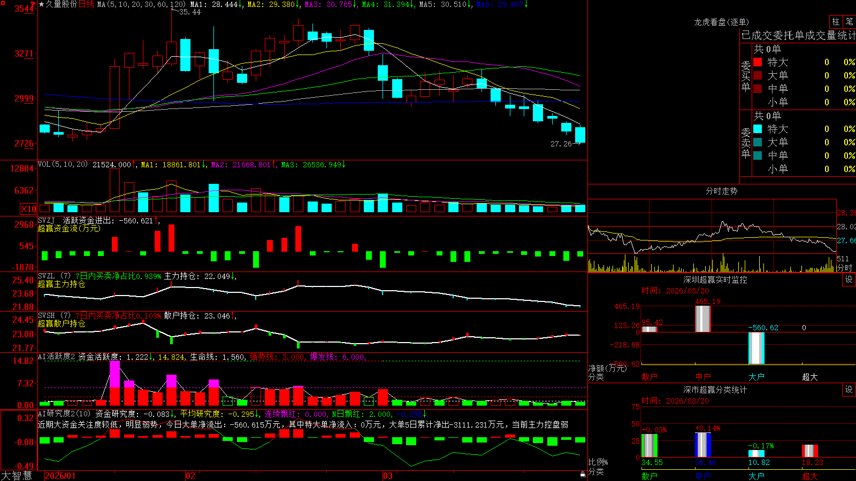Screen dimensions: 856x481
Task: Click the red question-mark help icon
Action: coord(33,4)
